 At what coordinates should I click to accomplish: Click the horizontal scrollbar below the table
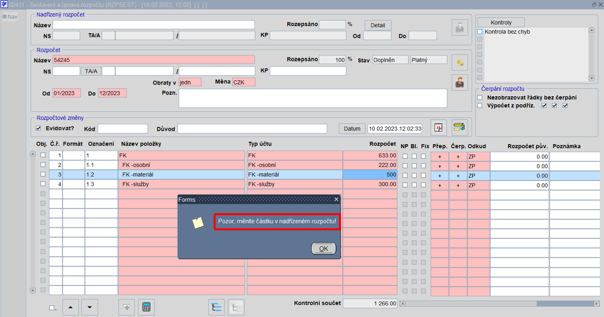[500, 303]
